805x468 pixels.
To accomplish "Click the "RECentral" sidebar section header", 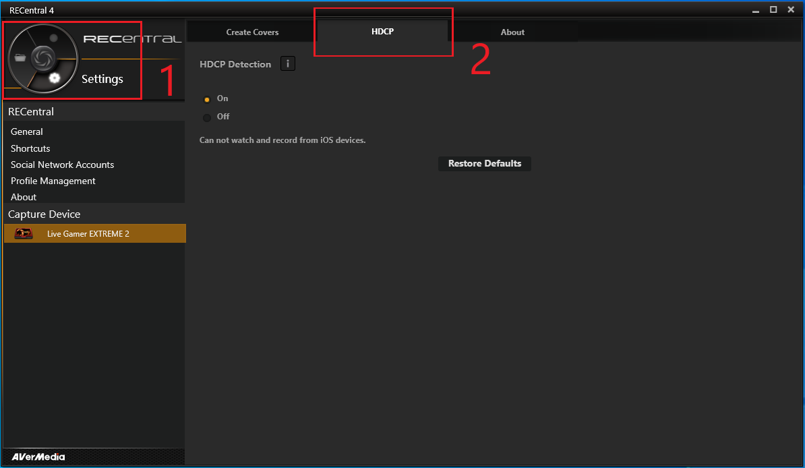I will pos(31,111).
